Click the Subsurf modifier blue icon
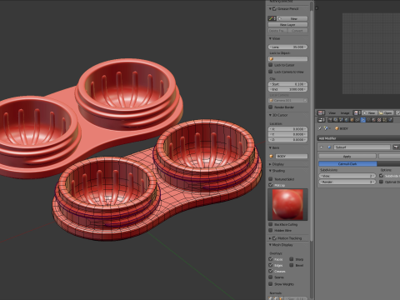 coord(329,147)
